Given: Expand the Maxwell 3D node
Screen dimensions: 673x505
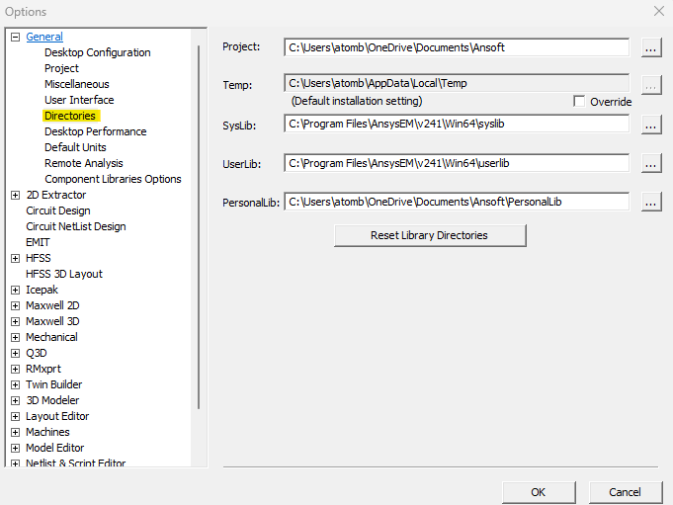Looking at the screenshot, I should [15, 322].
